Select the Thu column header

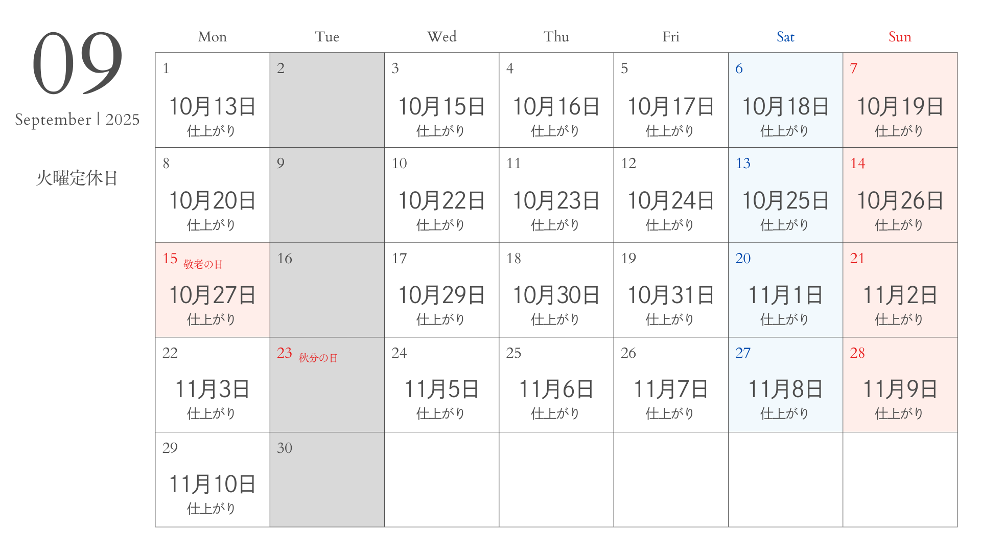click(556, 37)
